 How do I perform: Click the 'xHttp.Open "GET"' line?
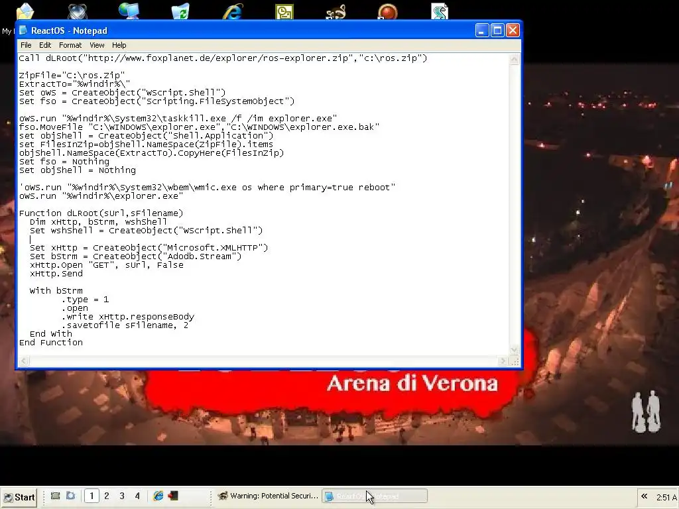pyautogui.click(x=107, y=265)
